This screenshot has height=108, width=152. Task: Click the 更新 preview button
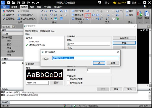[x=56, y=83]
